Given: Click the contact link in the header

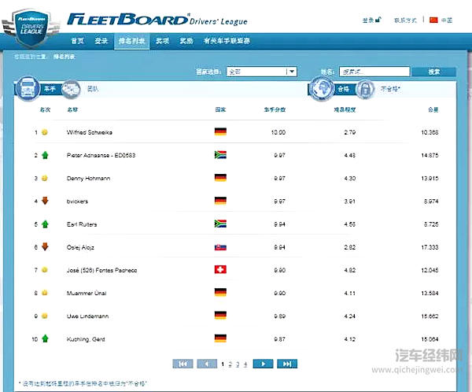Looking at the screenshot, I should pos(405,20).
